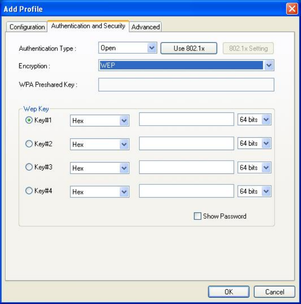
Task: Click the Key#4 value input field
Action: tap(186, 191)
